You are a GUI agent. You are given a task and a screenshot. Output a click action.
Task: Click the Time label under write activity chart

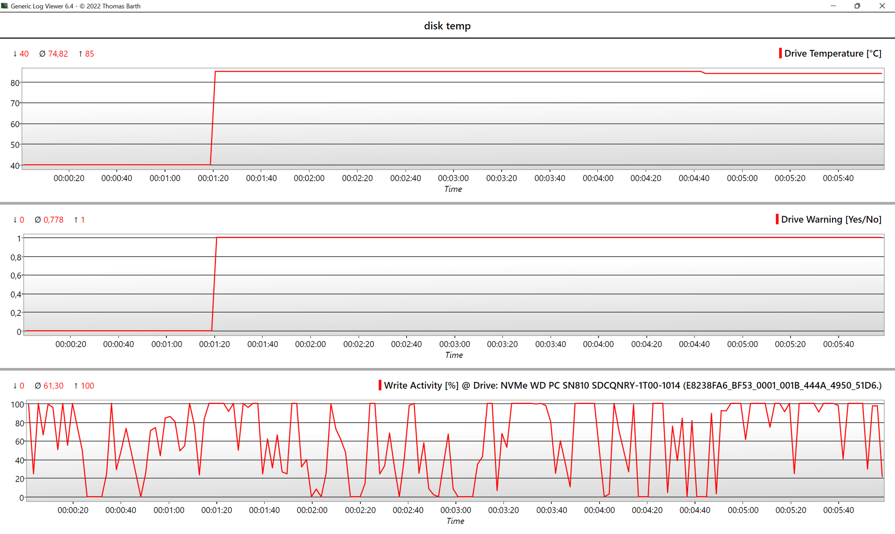[455, 521]
